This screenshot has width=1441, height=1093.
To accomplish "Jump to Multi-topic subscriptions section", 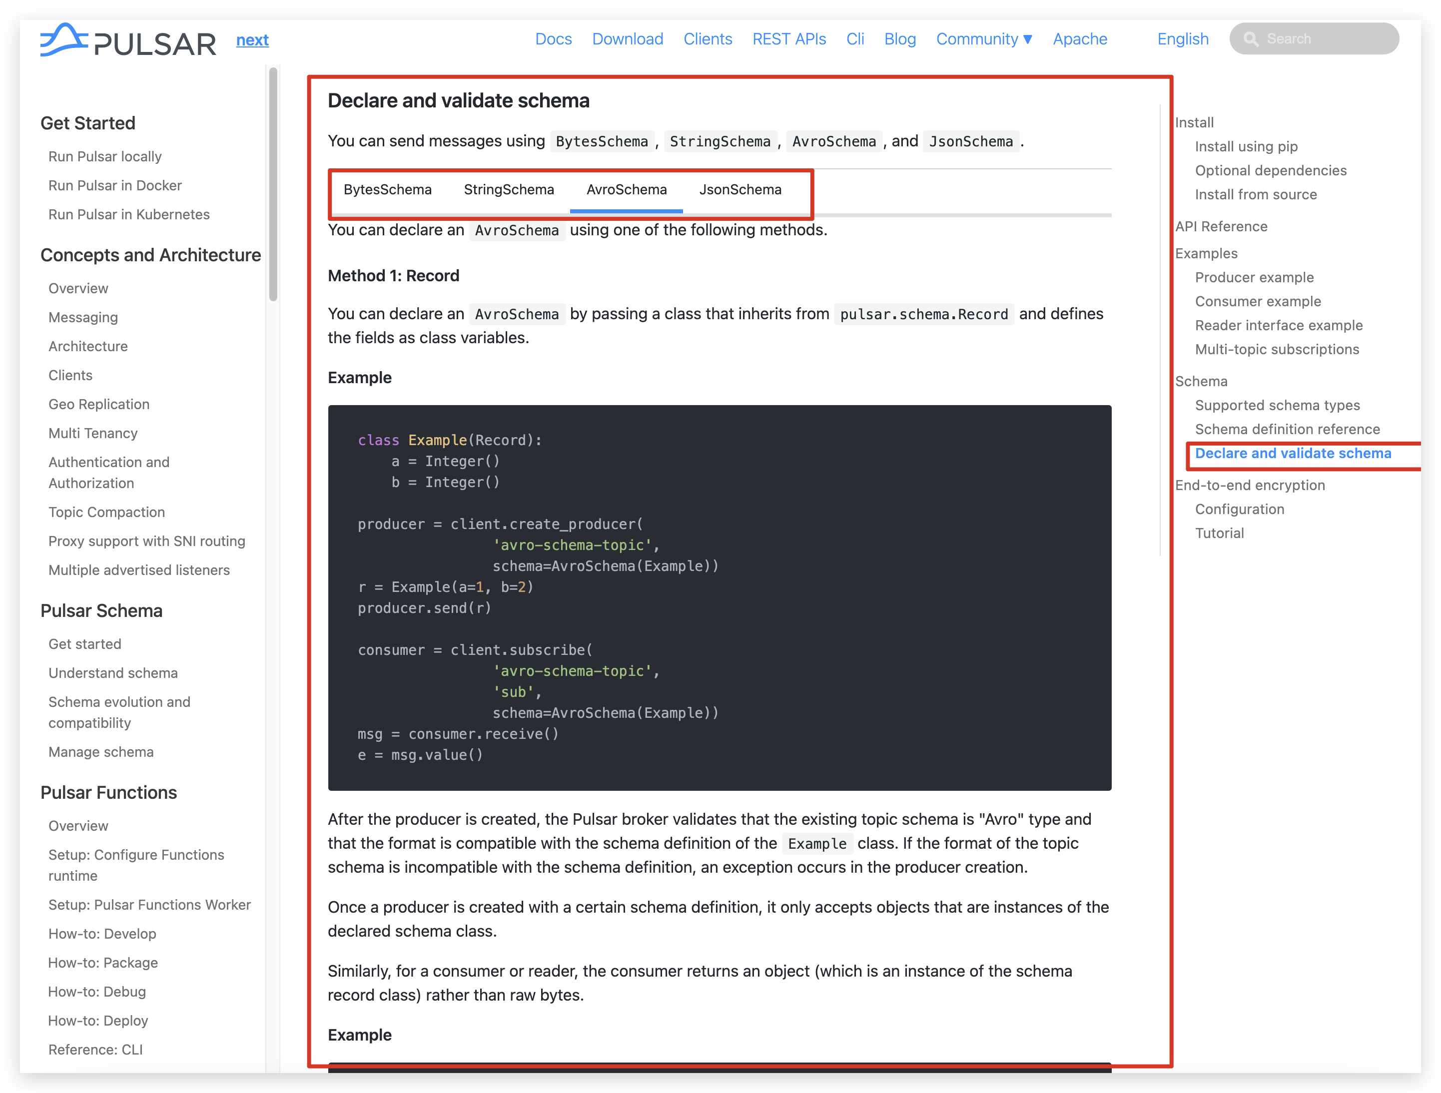I will (1277, 350).
